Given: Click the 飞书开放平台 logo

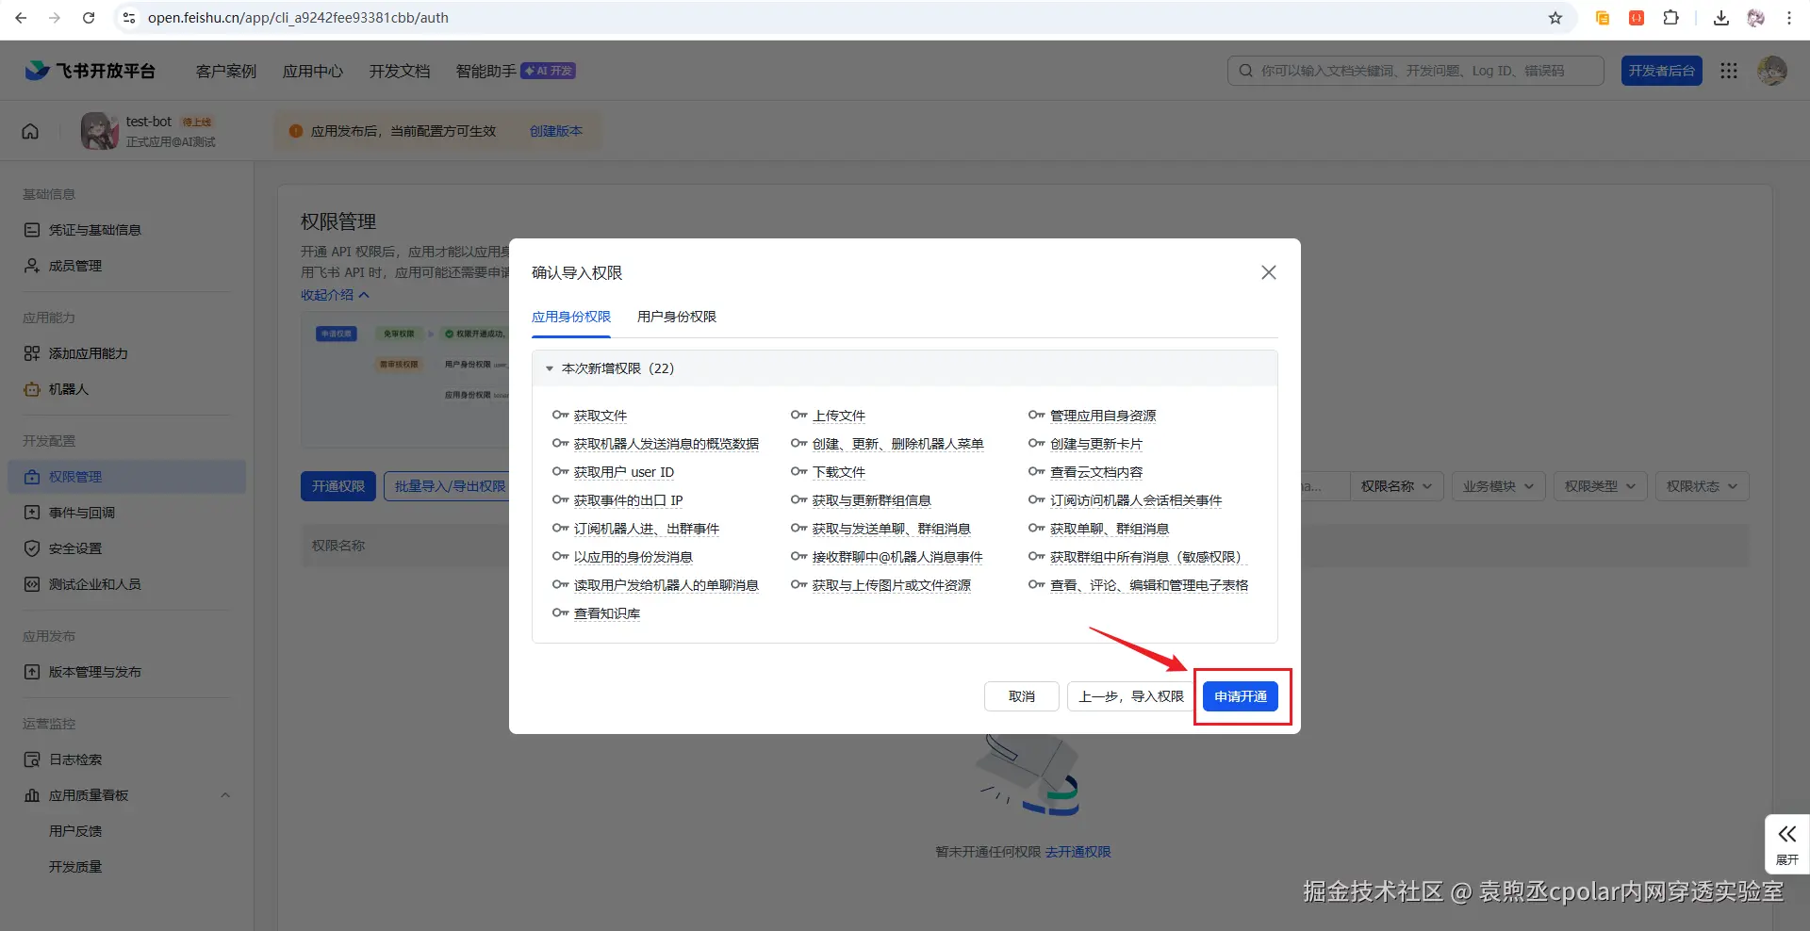Looking at the screenshot, I should click(90, 71).
